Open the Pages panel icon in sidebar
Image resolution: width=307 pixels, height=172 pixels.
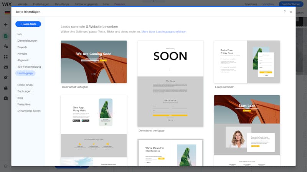pyautogui.click(x=6, y=36)
